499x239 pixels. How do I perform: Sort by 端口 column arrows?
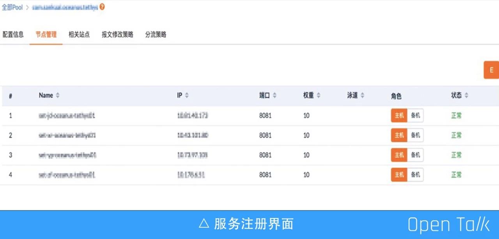pos(274,95)
